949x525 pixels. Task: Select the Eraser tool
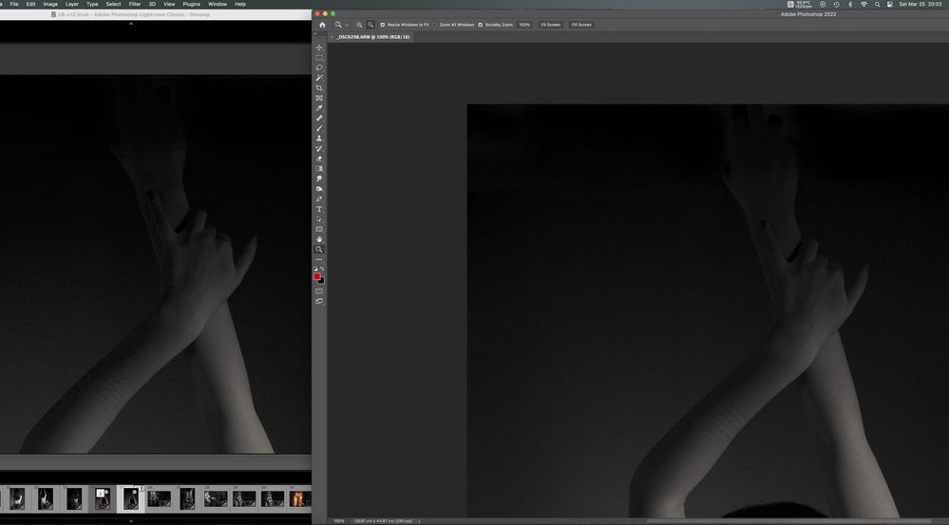point(319,159)
